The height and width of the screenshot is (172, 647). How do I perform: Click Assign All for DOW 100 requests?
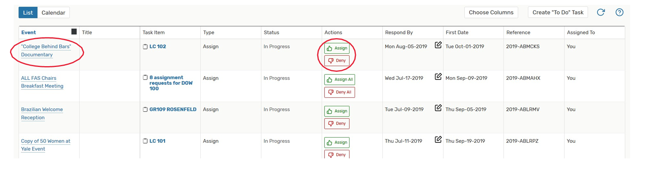[340, 79]
